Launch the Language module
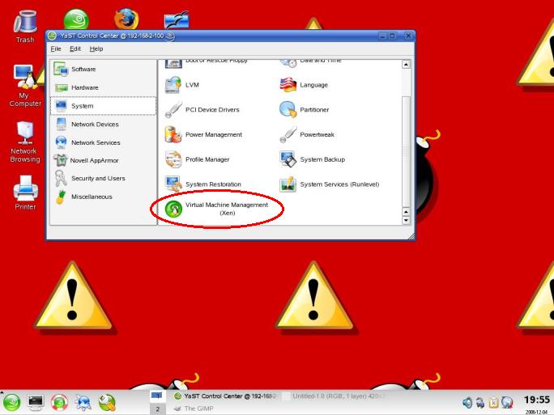The width and height of the screenshot is (554, 415). tap(304, 85)
